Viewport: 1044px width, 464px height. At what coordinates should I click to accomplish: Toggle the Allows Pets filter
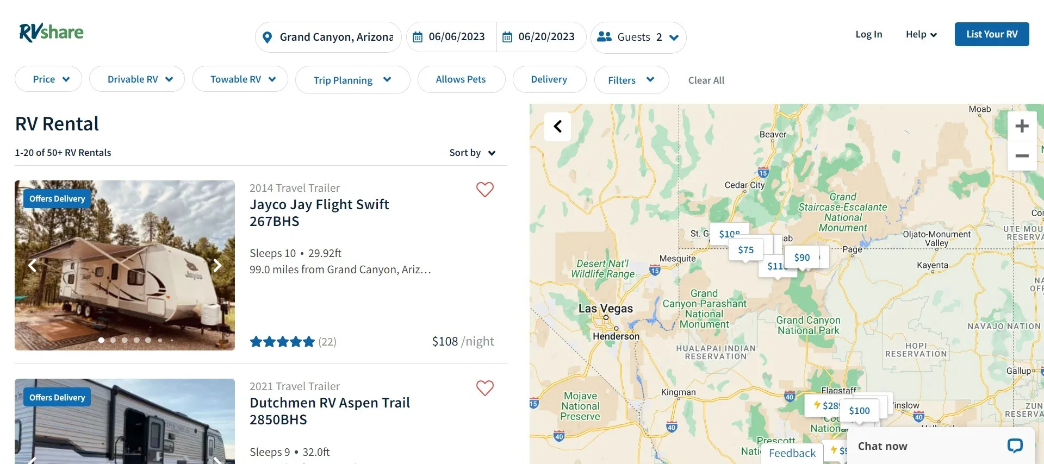tap(461, 79)
